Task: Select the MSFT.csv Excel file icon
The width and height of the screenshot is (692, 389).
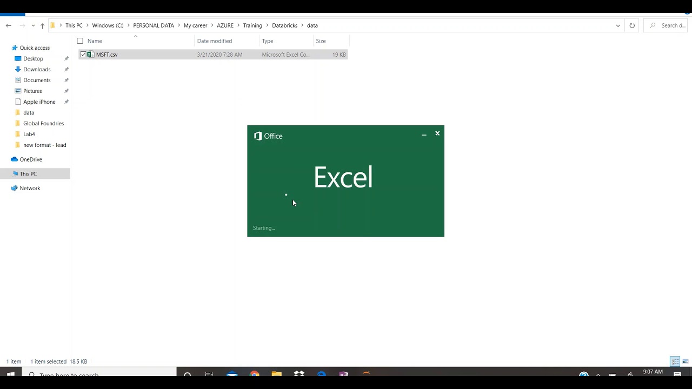Action: pyautogui.click(x=90, y=55)
